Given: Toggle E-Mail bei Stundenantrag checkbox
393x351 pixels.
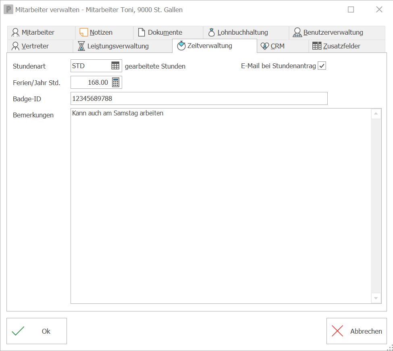Looking at the screenshot, I should [x=322, y=66].
